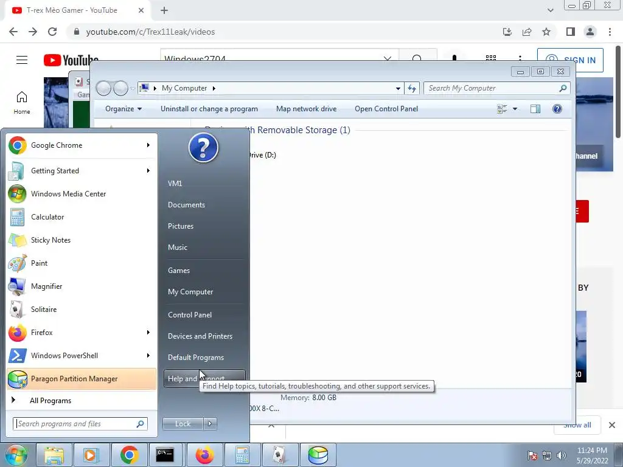
Task: Launch Paint from Start menu
Action: [x=82, y=263]
